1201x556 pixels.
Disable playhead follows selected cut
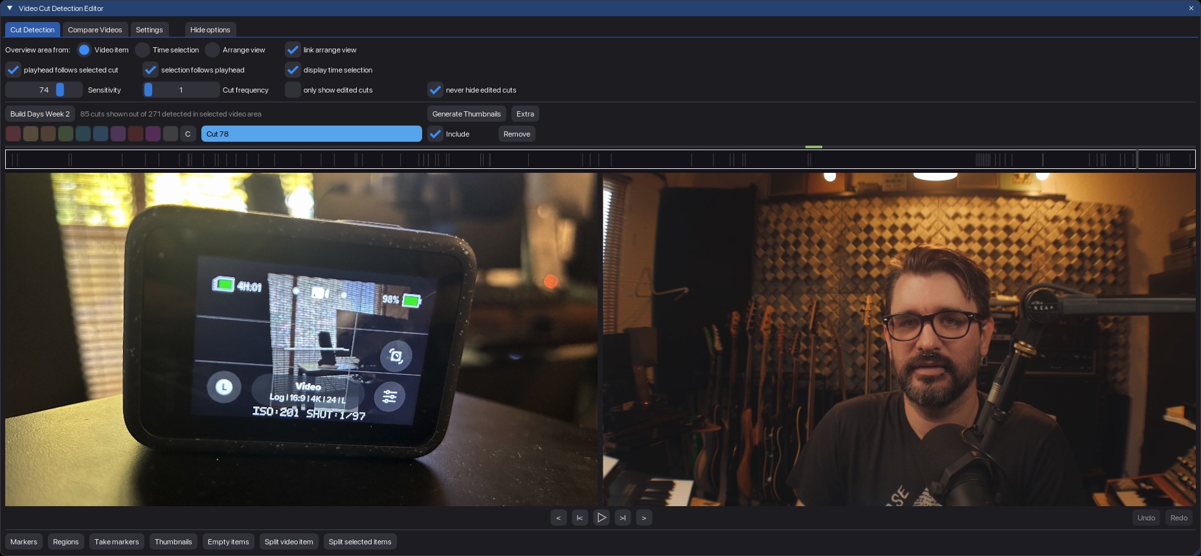point(13,70)
